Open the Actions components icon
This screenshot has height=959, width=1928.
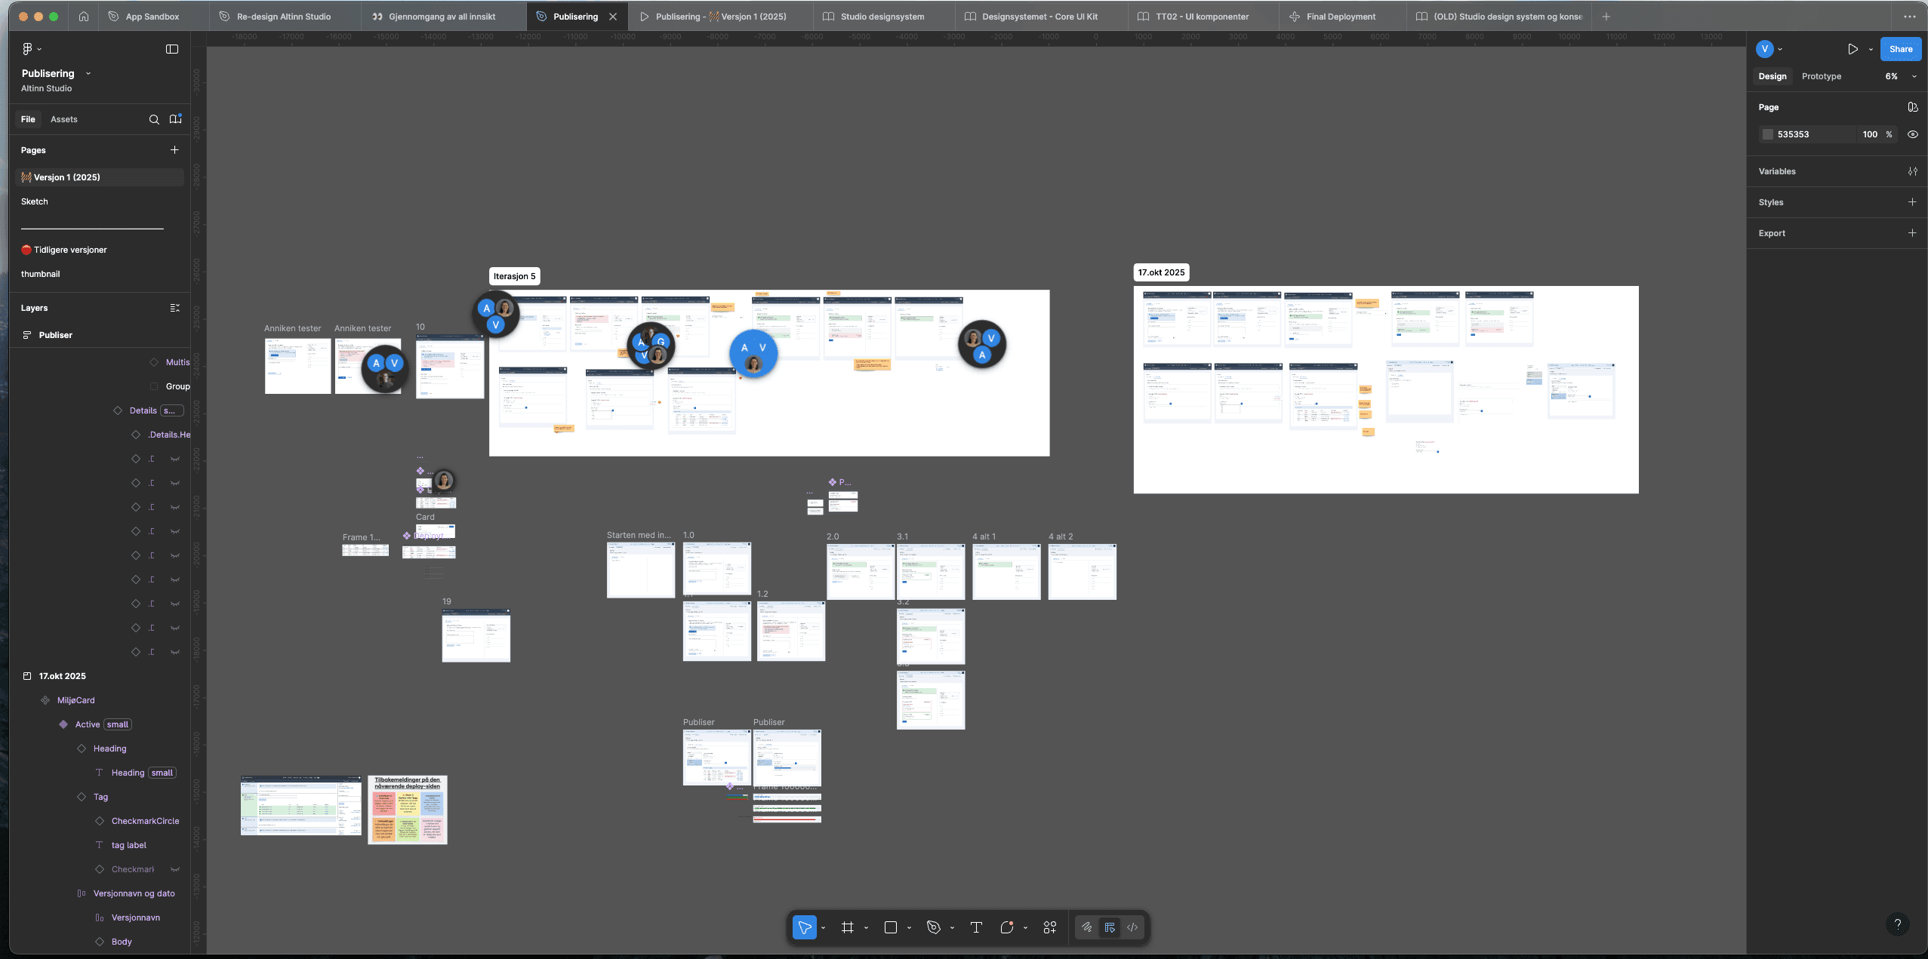[1050, 927]
